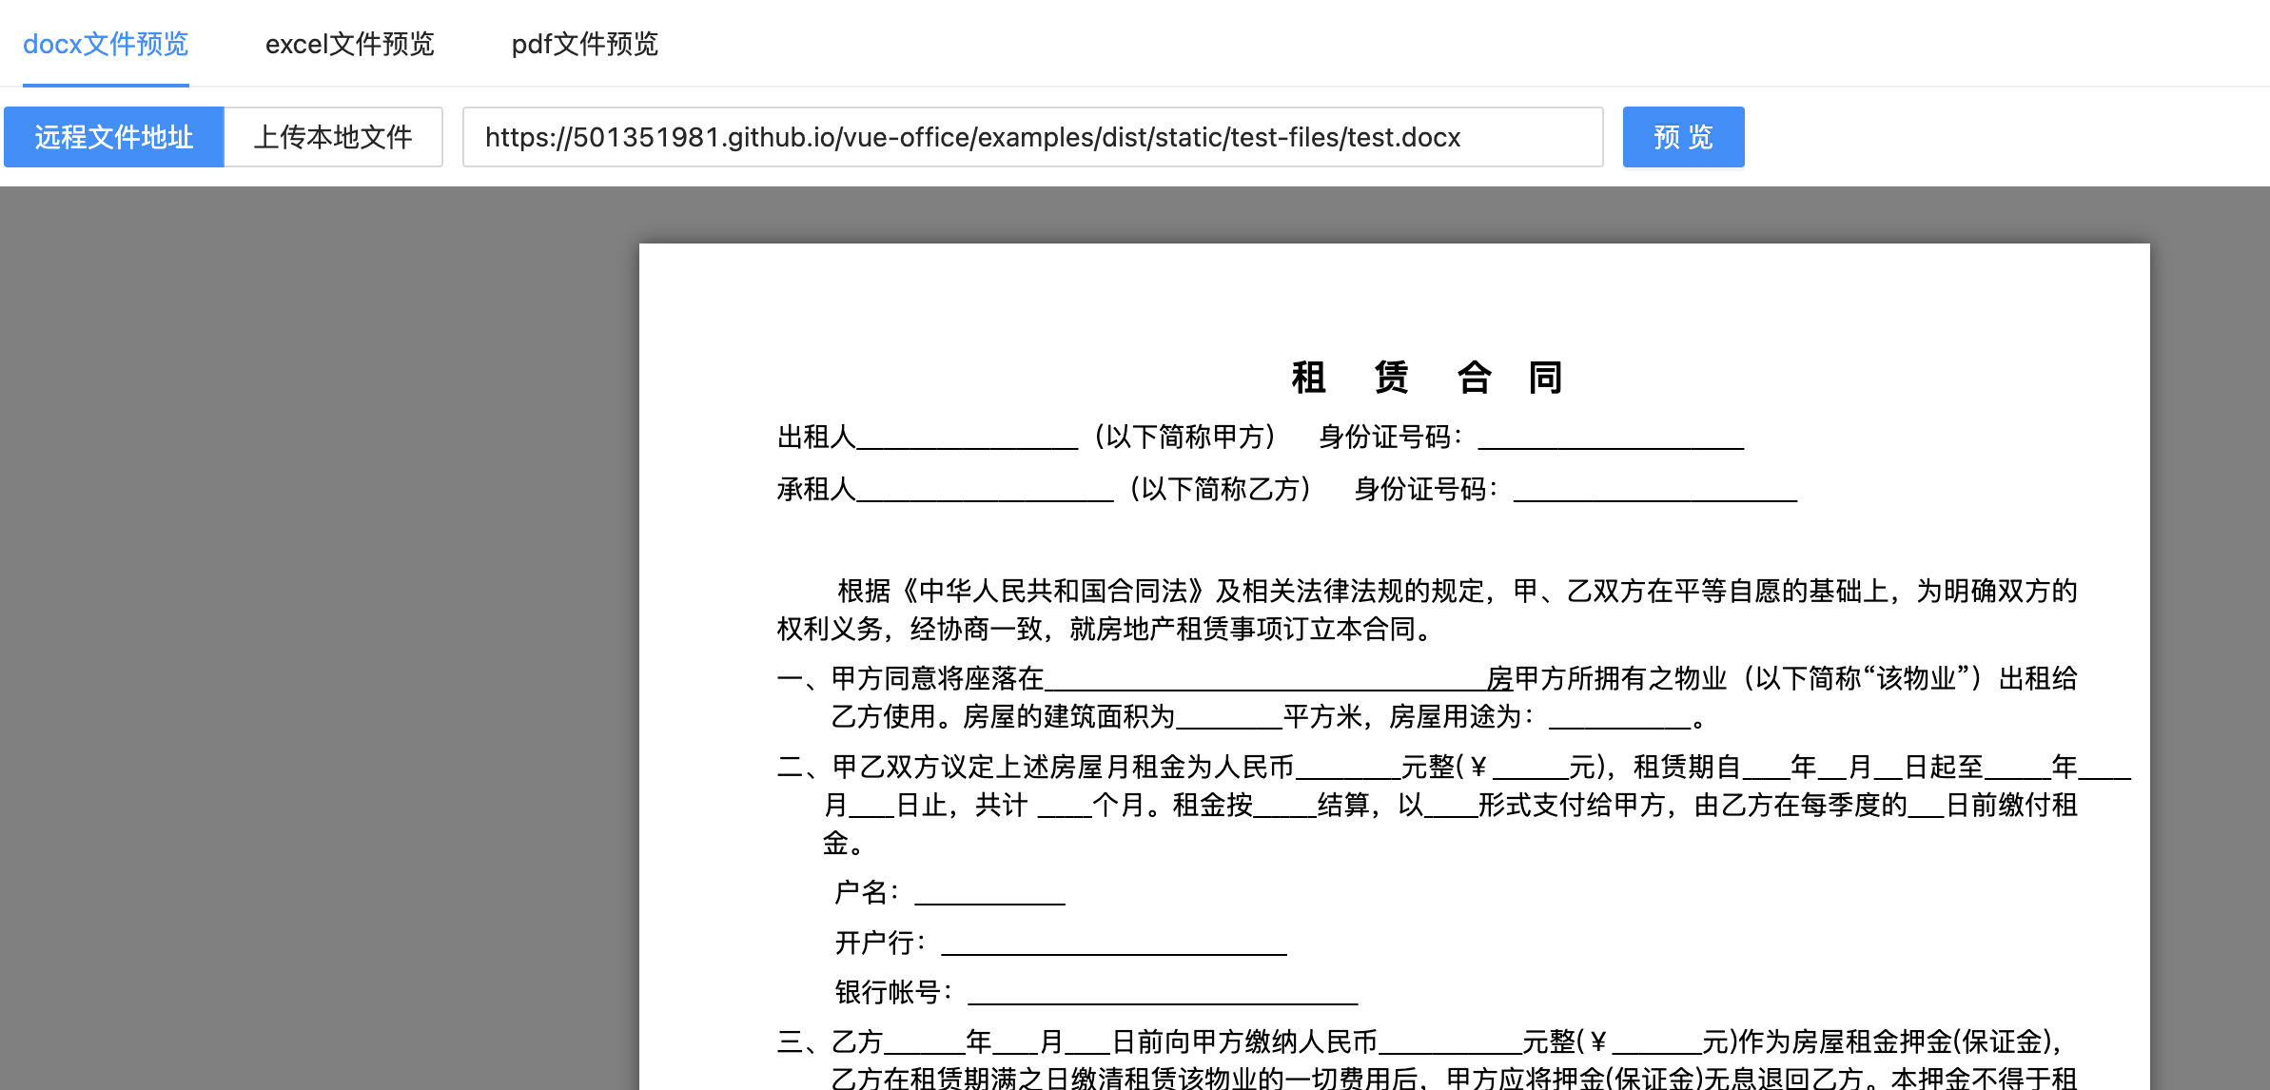This screenshot has height=1090, width=2270.
Task: Select the 远程文件地址 option
Action: [114, 137]
